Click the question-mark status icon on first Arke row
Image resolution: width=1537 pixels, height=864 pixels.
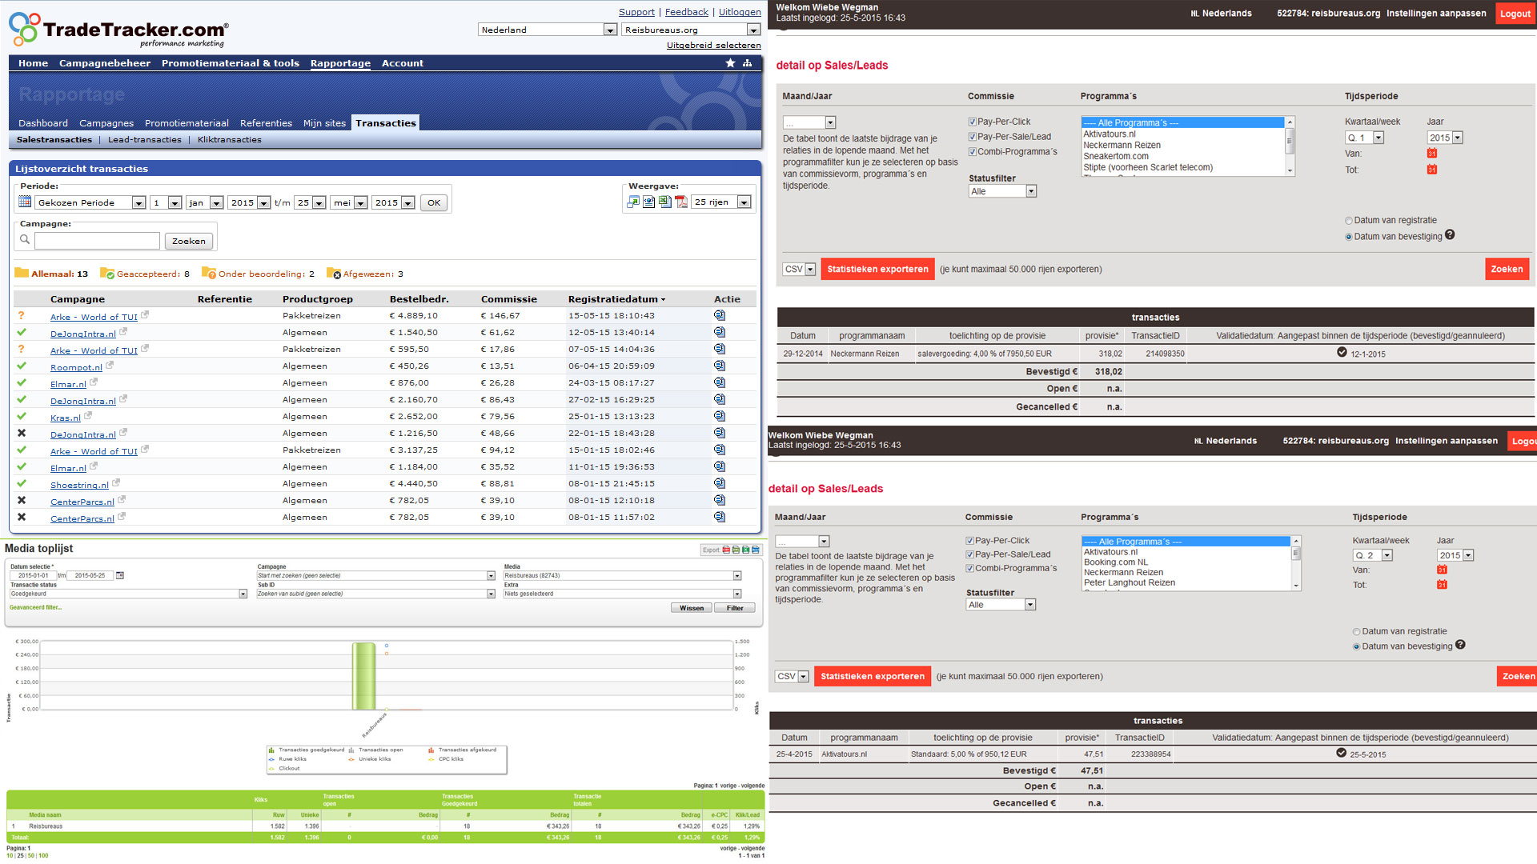(x=22, y=315)
